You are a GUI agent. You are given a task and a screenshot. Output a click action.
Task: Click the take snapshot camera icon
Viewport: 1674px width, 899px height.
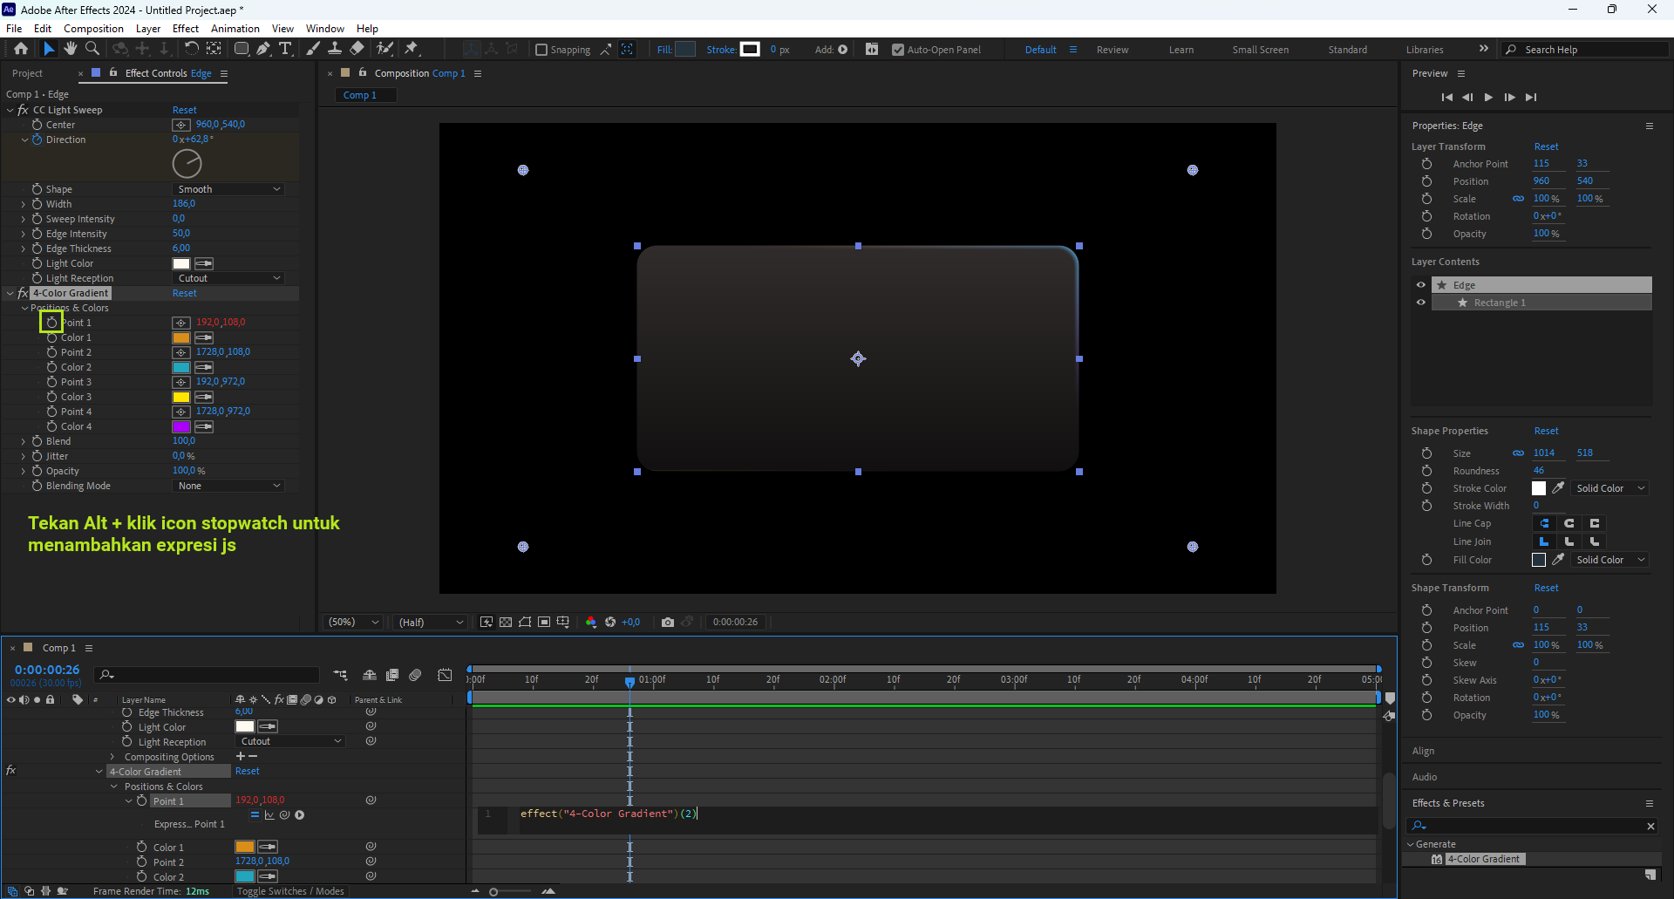(x=668, y=622)
